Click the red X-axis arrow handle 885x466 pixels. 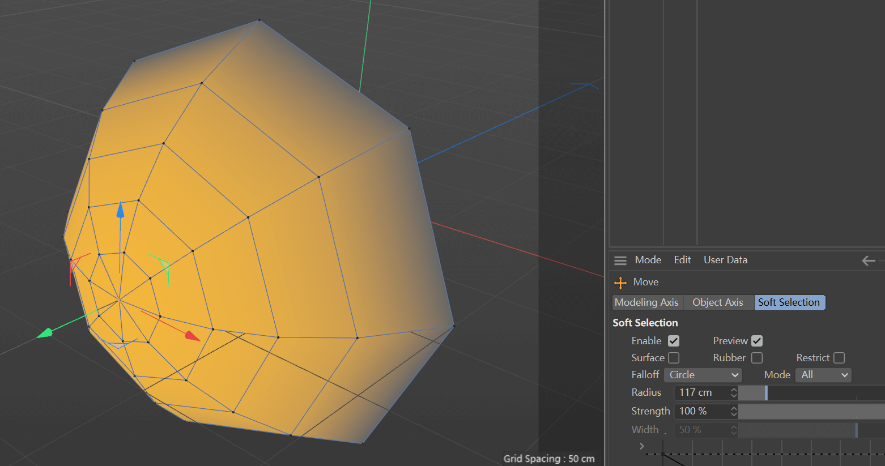click(193, 336)
